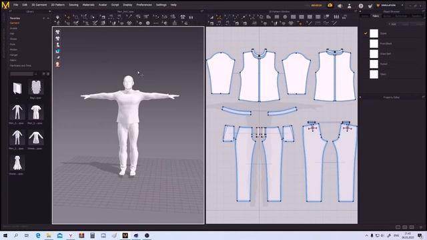The height and width of the screenshot is (240, 427).
Task: Open the Hardware and Trims library category
Action: 21,65
